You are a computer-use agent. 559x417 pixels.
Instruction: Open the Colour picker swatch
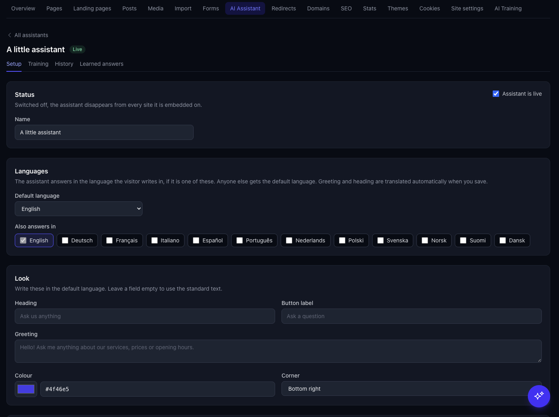26,389
